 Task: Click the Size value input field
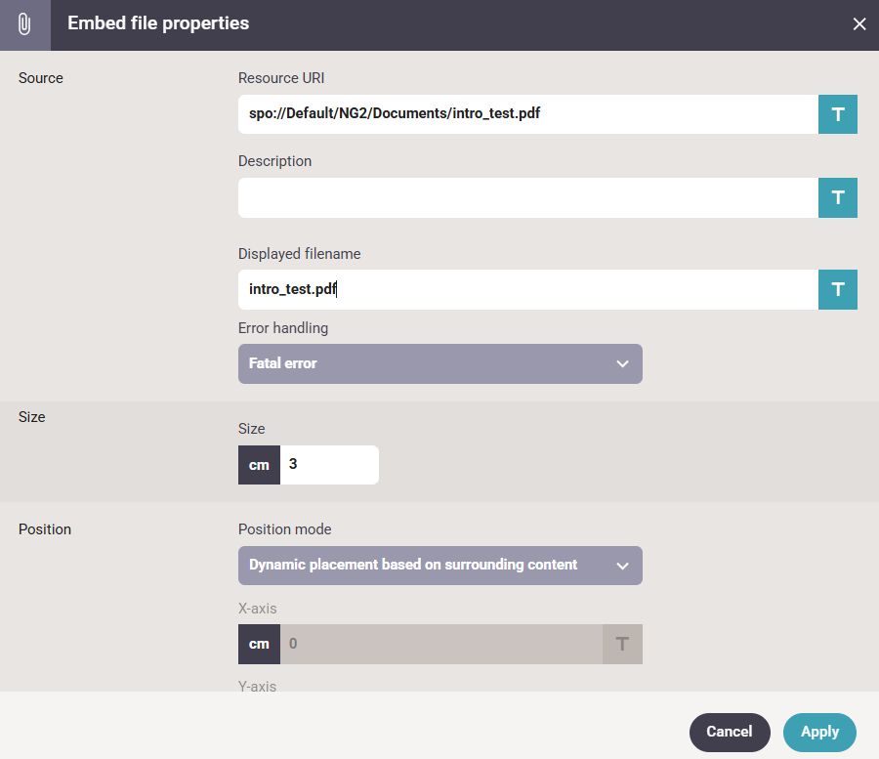(329, 465)
